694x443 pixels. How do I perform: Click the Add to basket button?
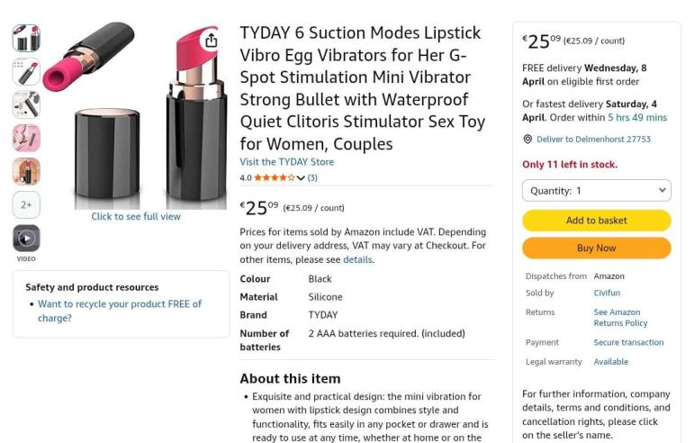point(596,221)
